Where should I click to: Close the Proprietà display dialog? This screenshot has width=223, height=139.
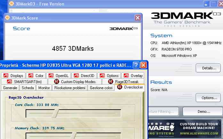point(143,65)
